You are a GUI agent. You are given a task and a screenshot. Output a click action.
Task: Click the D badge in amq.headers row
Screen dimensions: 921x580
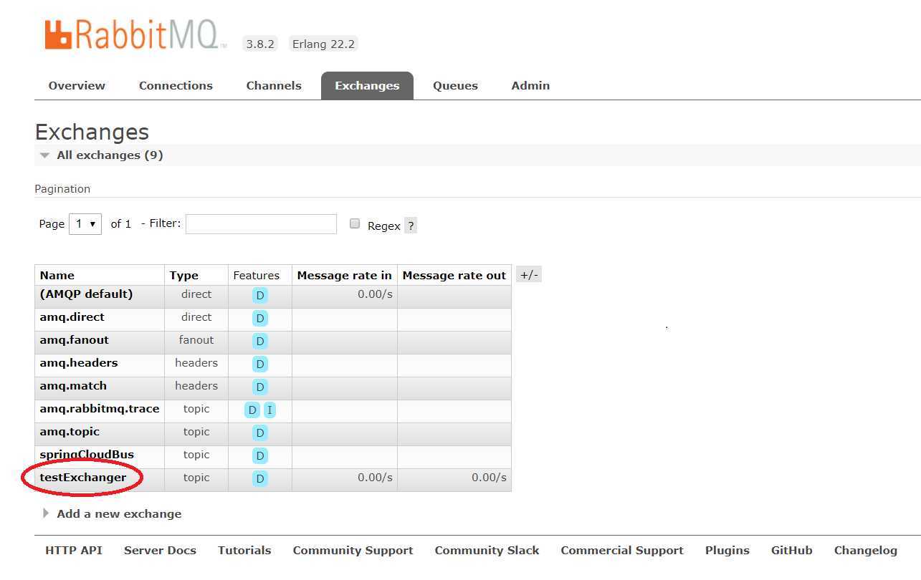pos(260,364)
